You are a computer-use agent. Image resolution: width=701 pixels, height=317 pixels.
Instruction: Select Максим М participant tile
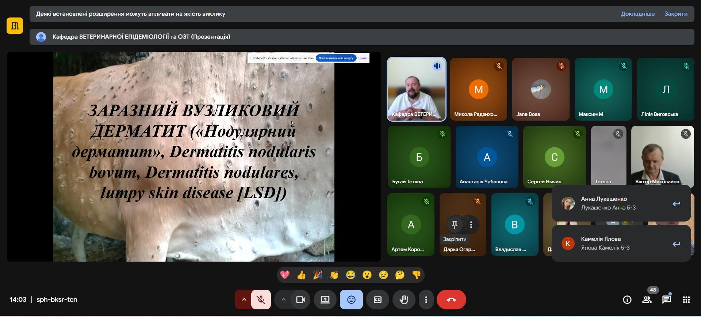click(603, 89)
